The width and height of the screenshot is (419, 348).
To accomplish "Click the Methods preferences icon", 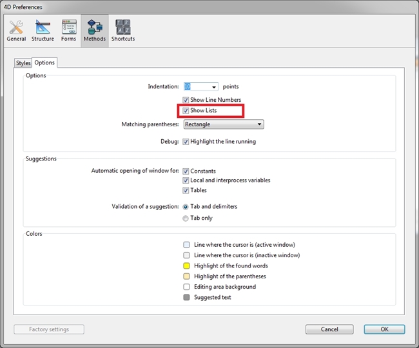I will click(x=94, y=31).
